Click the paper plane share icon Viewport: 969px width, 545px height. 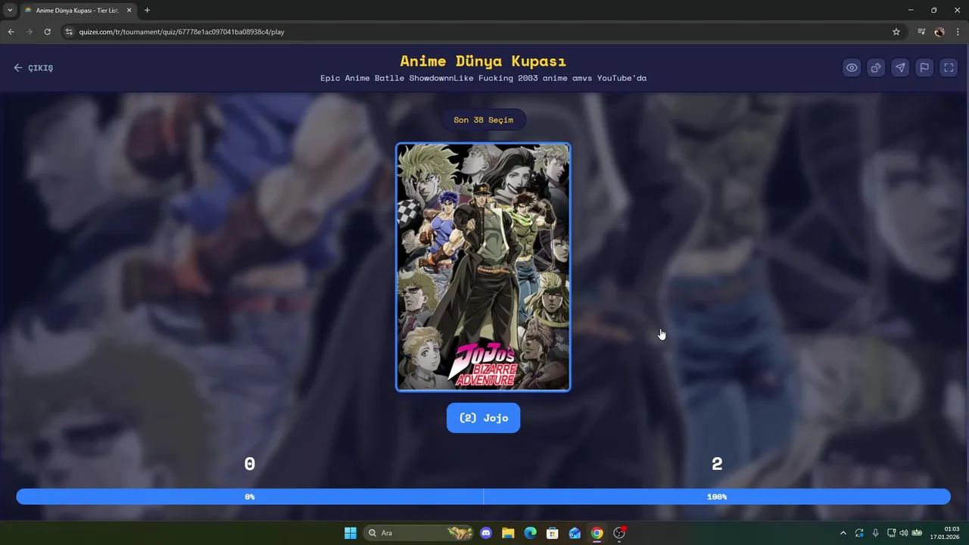pyautogui.click(x=900, y=67)
